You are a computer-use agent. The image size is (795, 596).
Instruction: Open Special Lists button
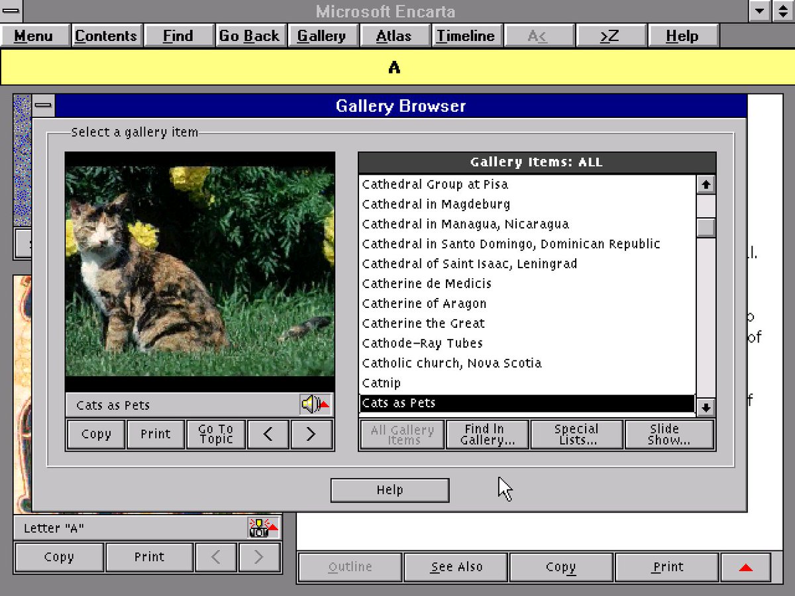[576, 434]
